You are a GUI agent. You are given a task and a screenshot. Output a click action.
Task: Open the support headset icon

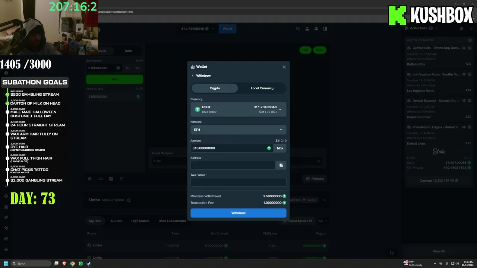point(392,253)
